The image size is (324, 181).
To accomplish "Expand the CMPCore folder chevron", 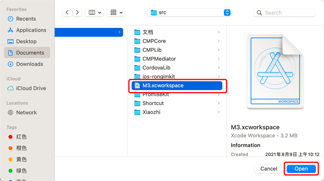I will [219, 41].
